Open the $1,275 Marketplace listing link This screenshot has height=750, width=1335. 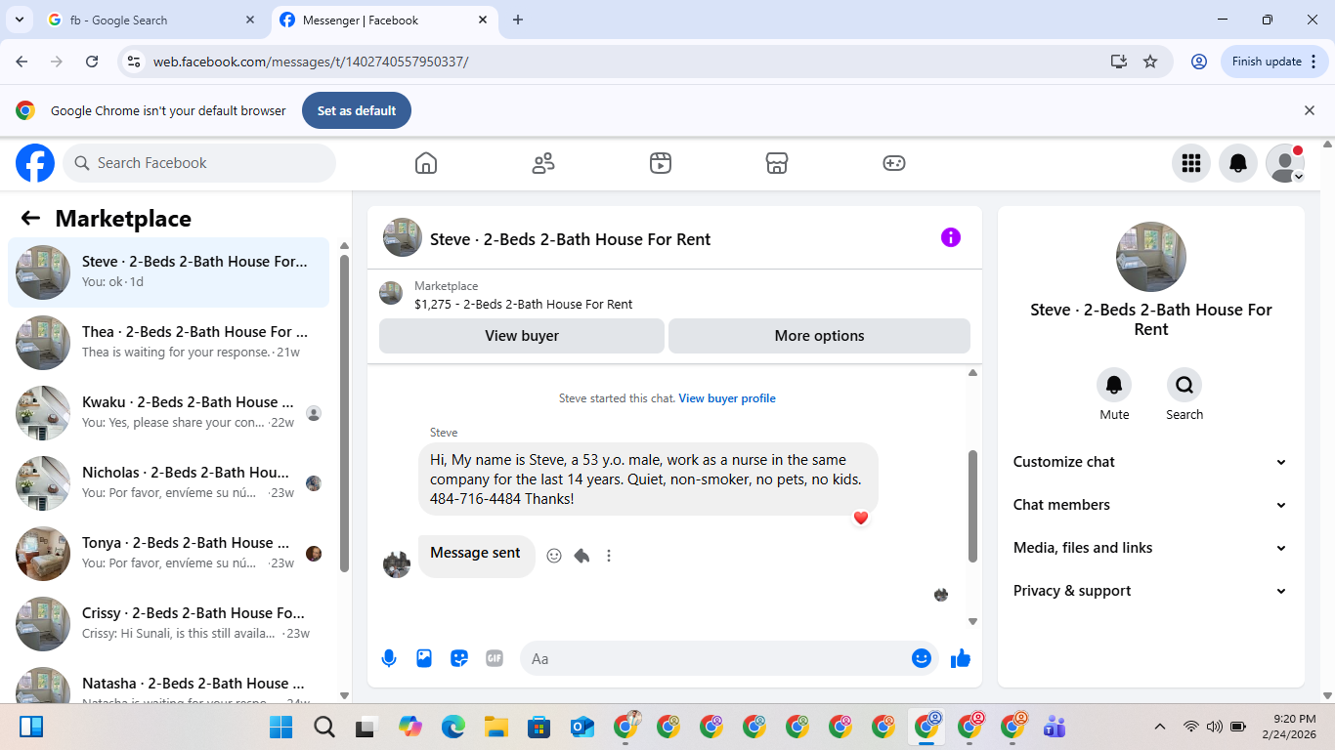pos(523,304)
